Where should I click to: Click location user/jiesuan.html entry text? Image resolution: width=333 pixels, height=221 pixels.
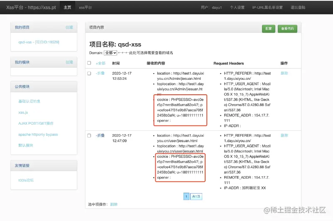(x=181, y=138)
